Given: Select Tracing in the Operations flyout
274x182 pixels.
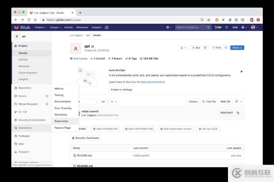Looking at the screenshot, I should [65, 95].
